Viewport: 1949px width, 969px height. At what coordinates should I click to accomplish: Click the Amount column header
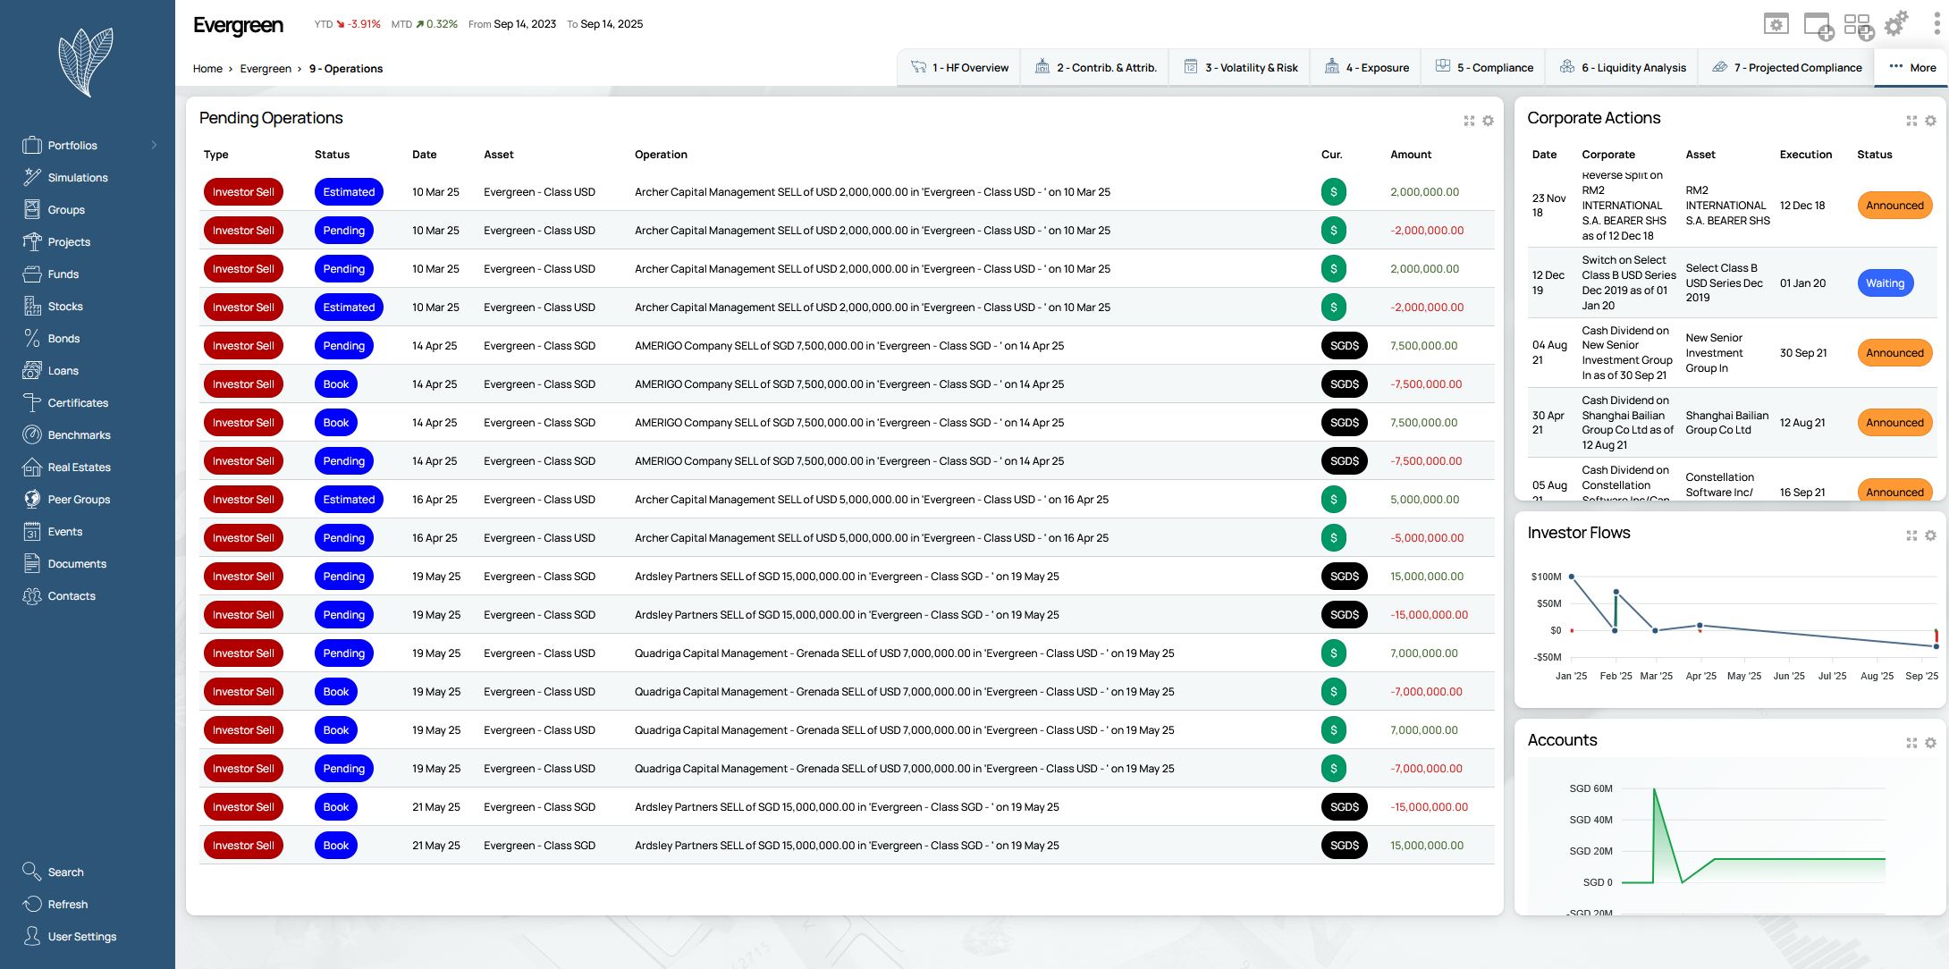(x=1410, y=155)
